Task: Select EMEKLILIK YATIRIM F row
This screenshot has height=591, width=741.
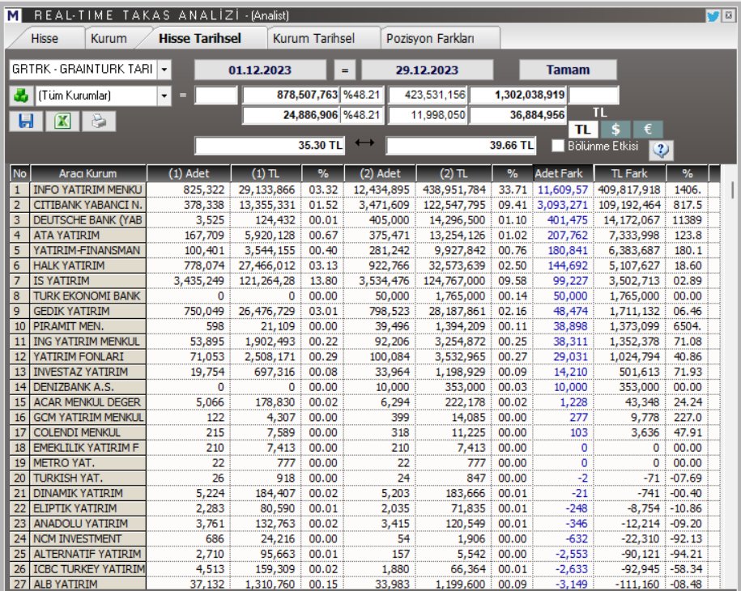Action: pos(364,448)
